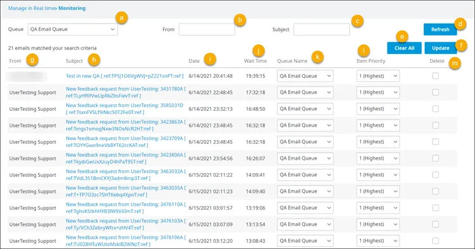
Task: Focus the From filter text field
Action: tap(206, 29)
